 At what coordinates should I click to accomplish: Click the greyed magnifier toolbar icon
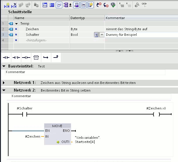click(x=137, y=5)
